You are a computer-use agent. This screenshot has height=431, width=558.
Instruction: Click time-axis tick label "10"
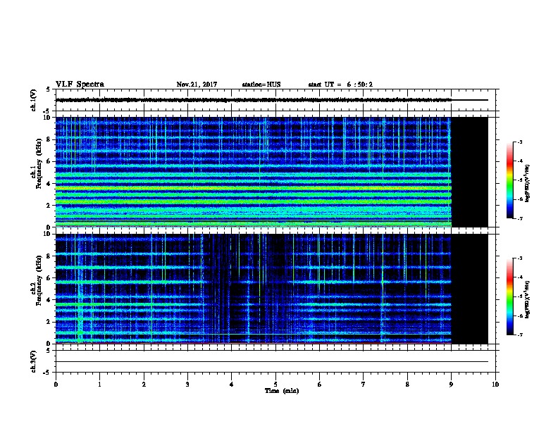(x=495, y=385)
